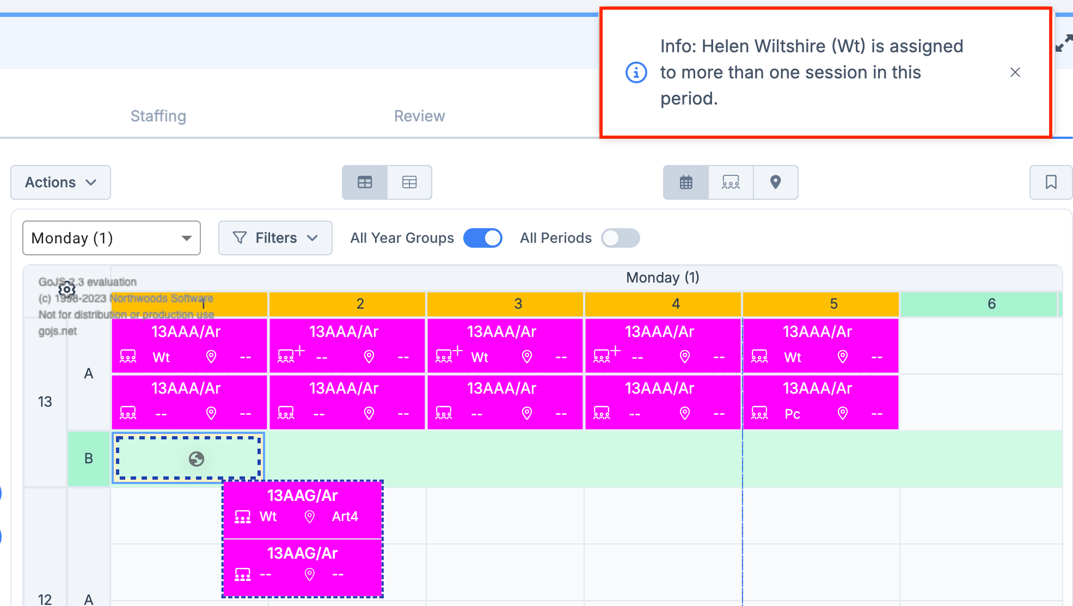Open the Actions dropdown menu
1073x606 pixels.
pos(60,182)
